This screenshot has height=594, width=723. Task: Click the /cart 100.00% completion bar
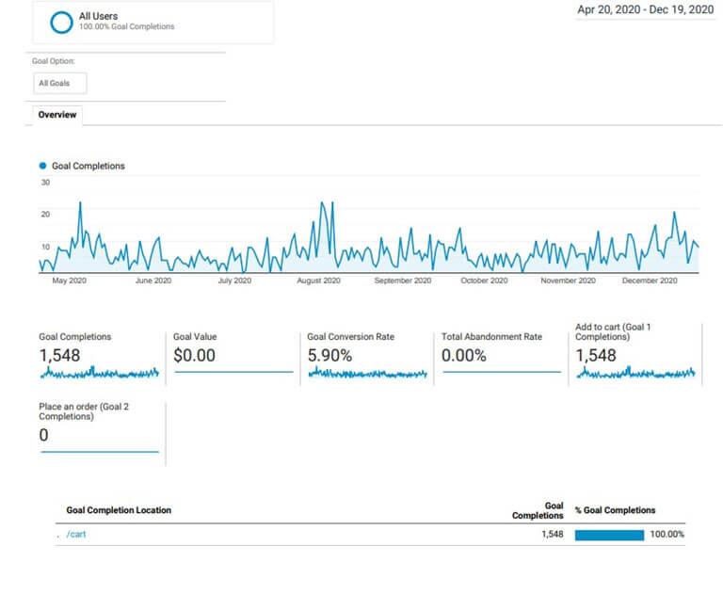click(x=609, y=535)
